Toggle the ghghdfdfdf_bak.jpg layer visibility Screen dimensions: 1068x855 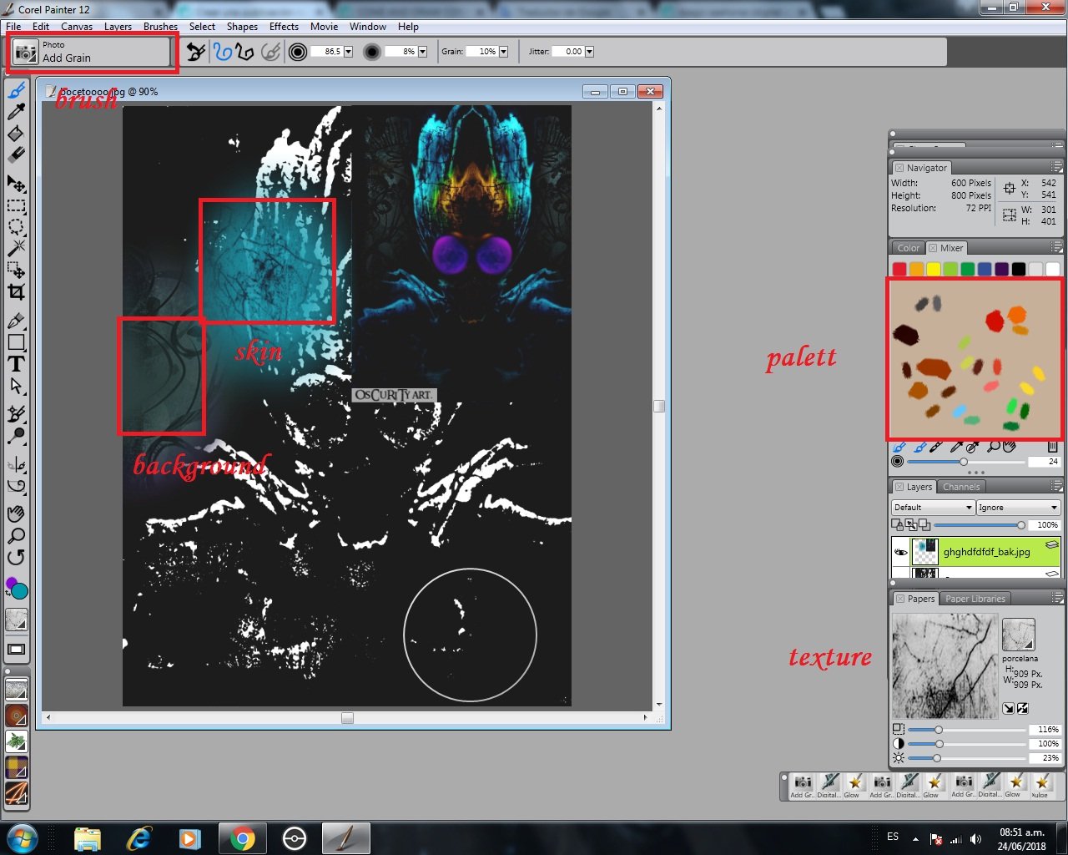point(900,552)
